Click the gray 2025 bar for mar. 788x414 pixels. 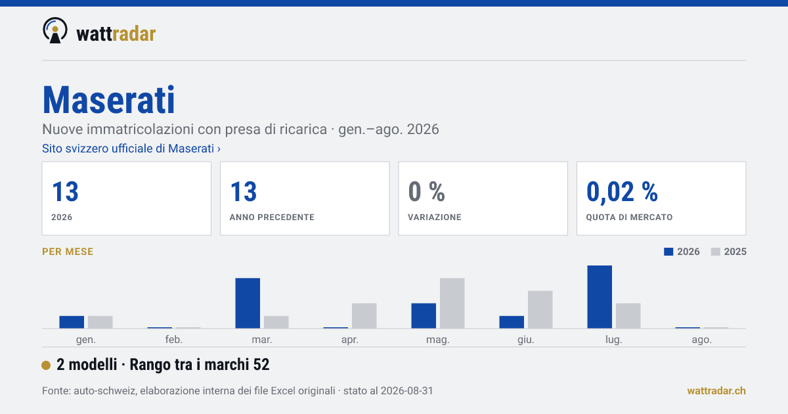click(x=276, y=322)
